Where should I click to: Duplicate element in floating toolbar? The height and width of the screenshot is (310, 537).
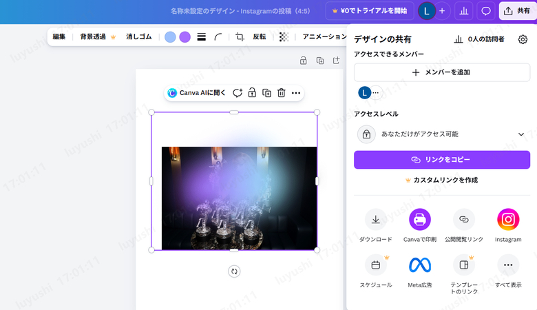[266, 93]
